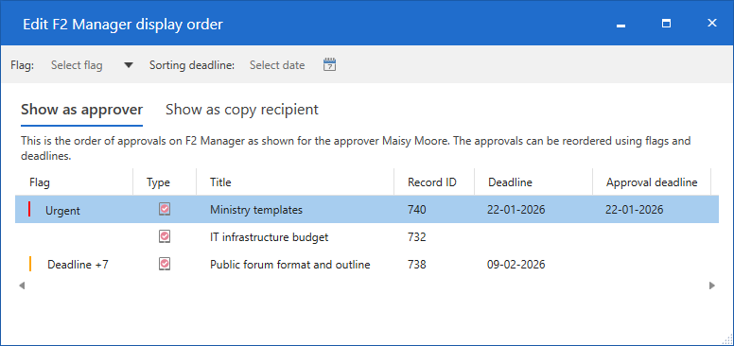This screenshot has height=346, width=734.
Task: Click the orange Deadline +7 flag marker
Action: click(30, 264)
